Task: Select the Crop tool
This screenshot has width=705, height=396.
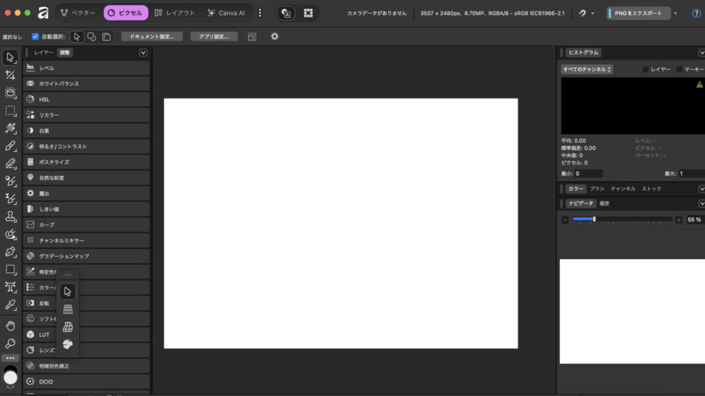Action: pyautogui.click(x=10, y=75)
